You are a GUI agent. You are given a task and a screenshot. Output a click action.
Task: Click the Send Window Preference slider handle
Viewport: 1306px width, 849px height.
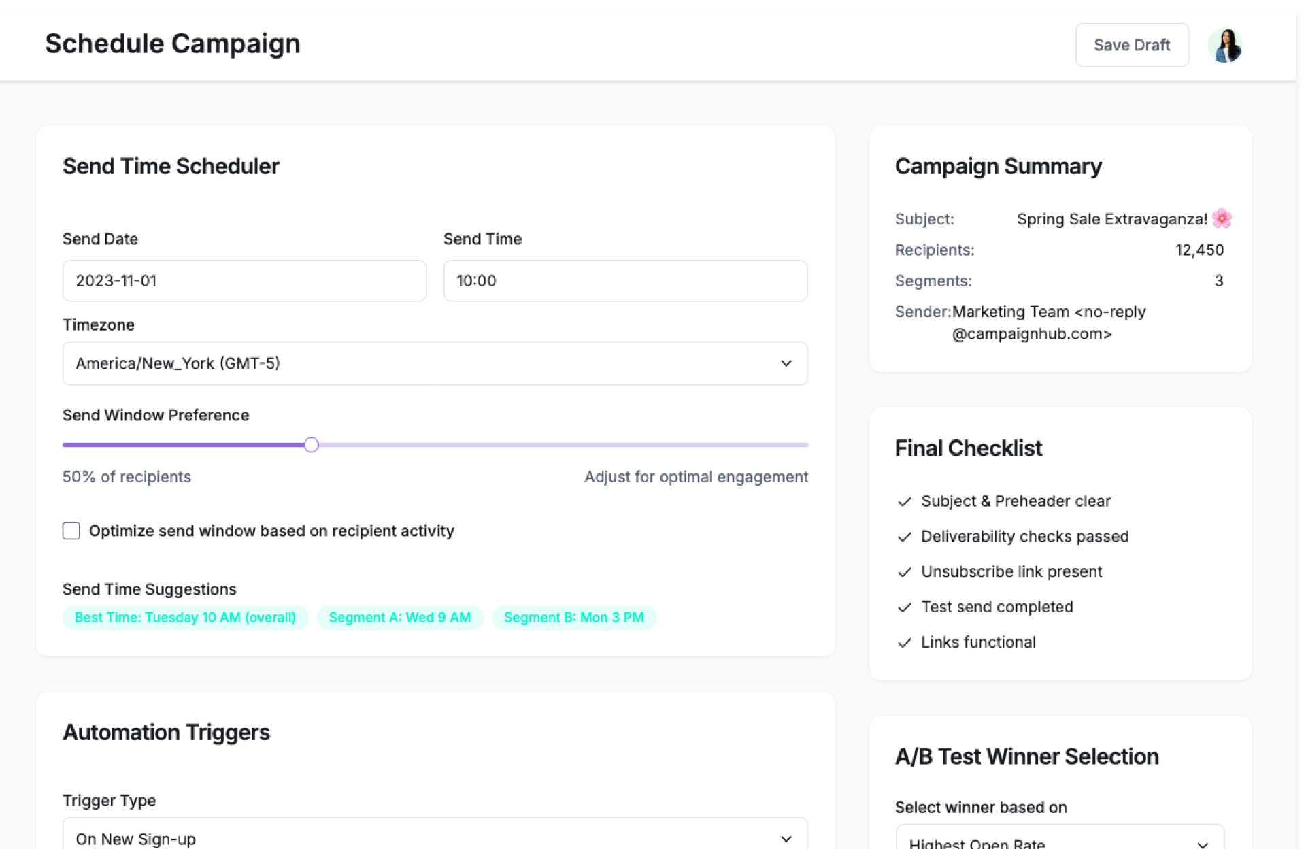311,445
